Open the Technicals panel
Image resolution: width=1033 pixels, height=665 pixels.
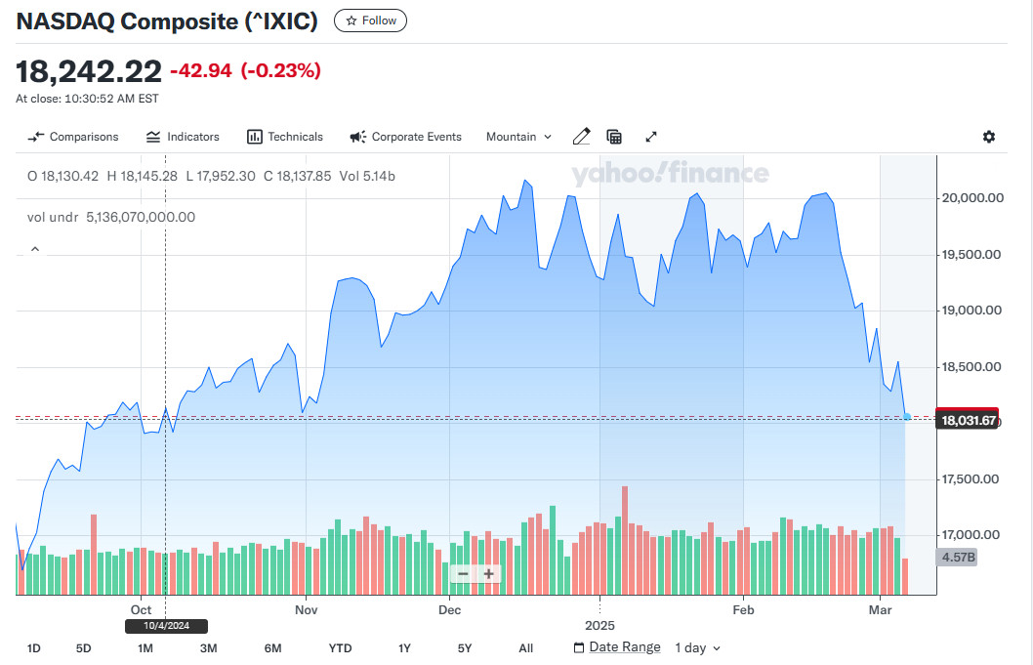[284, 137]
